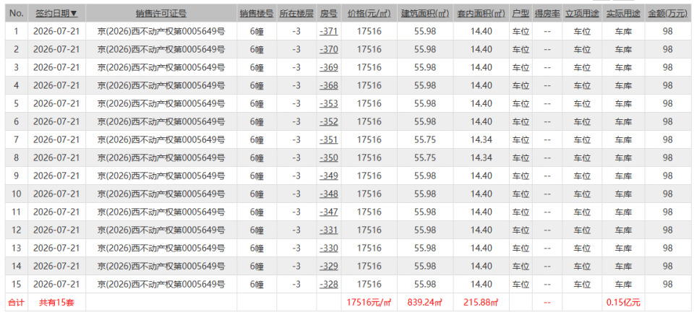
Task: Open room number -371 link
Action: click(329, 31)
